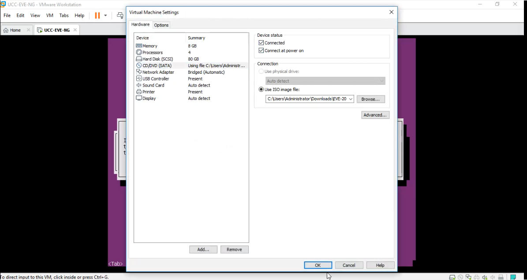Select the CD/DVD (SATA) device
The width and height of the screenshot is (527, 280).
pos(191,66)
